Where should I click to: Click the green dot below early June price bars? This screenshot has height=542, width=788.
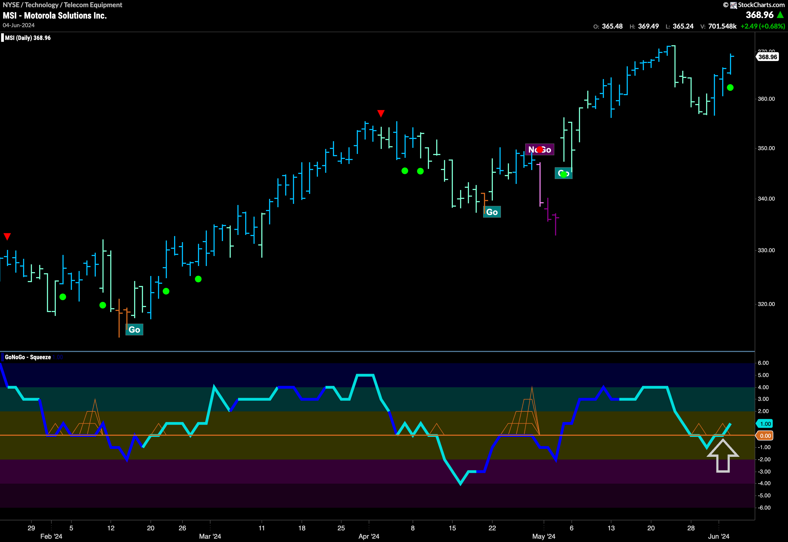pos(730,88)
